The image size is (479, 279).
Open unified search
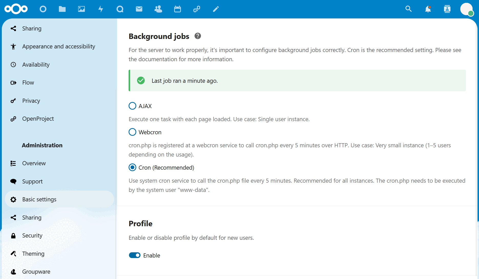coord(408,9)
